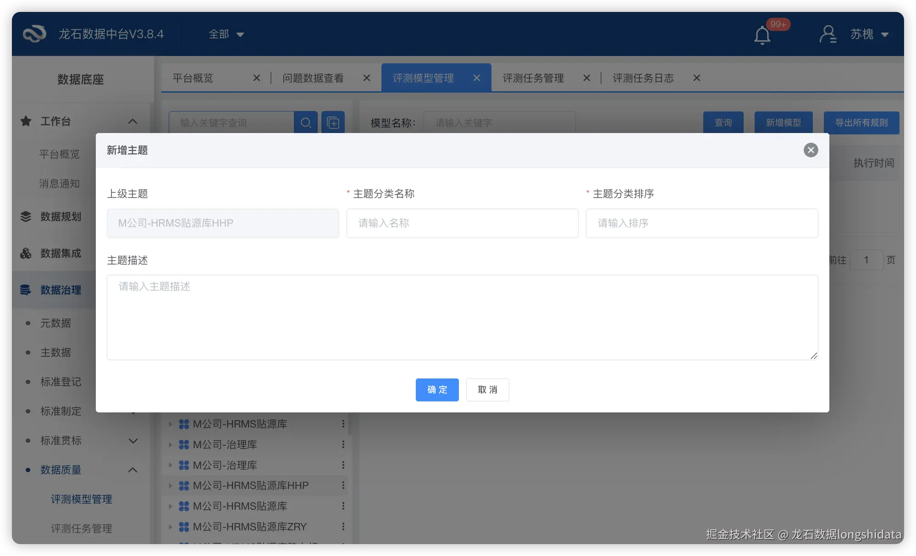
Task: Click the 主题分类名称 input field
Action: [462, 223]
